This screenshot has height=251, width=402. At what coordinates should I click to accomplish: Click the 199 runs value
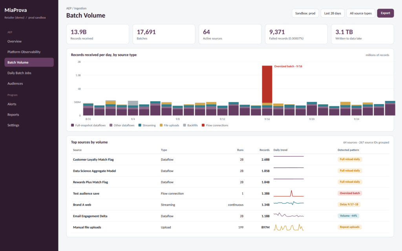241,227
